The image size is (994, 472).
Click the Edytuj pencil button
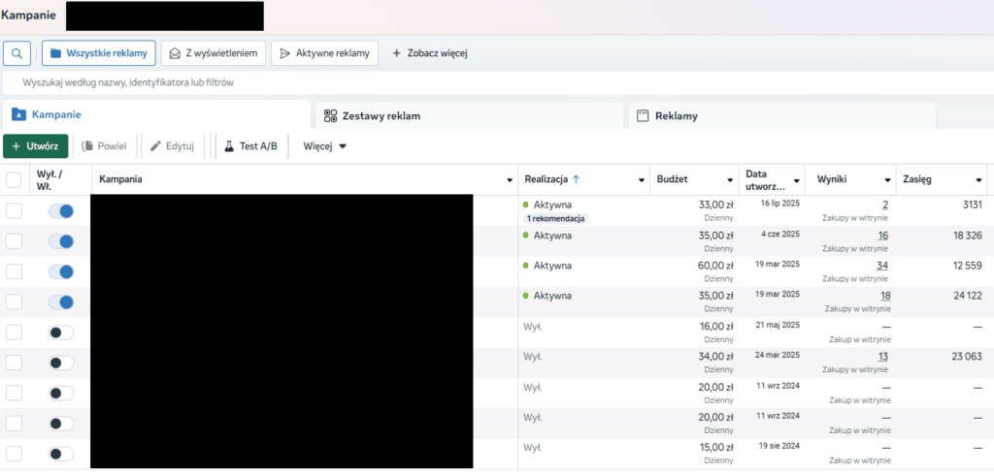[x=172, y=146]
